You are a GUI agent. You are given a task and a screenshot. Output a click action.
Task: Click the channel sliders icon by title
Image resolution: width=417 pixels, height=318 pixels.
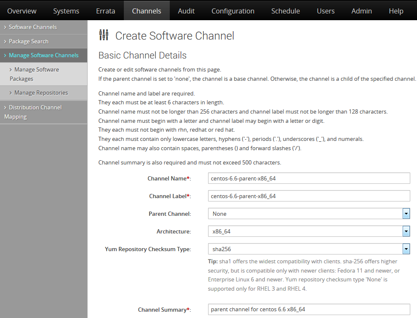coord(104,35)
